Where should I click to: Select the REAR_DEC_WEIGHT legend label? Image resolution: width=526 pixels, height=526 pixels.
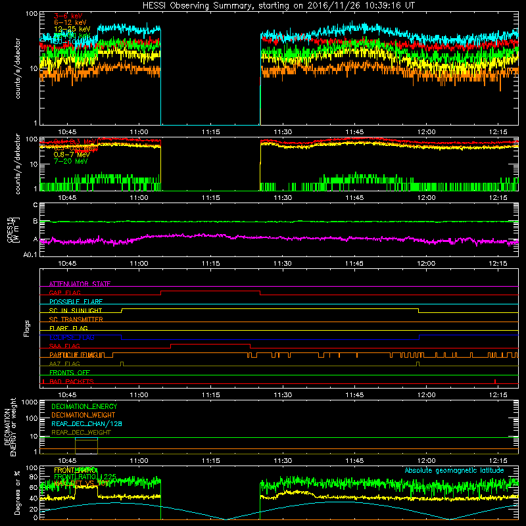[x=81, y=433]
